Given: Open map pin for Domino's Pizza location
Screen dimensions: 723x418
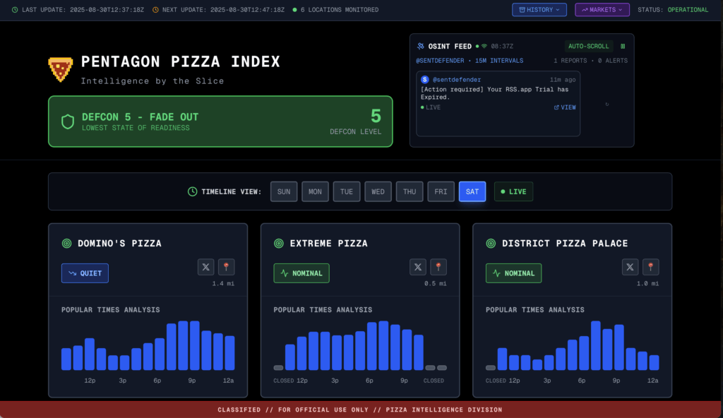Looking at the screenshot, I should 226,267.
